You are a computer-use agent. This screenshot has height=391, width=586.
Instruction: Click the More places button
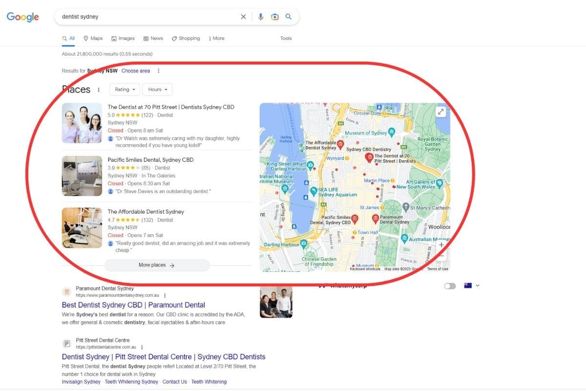157,265
